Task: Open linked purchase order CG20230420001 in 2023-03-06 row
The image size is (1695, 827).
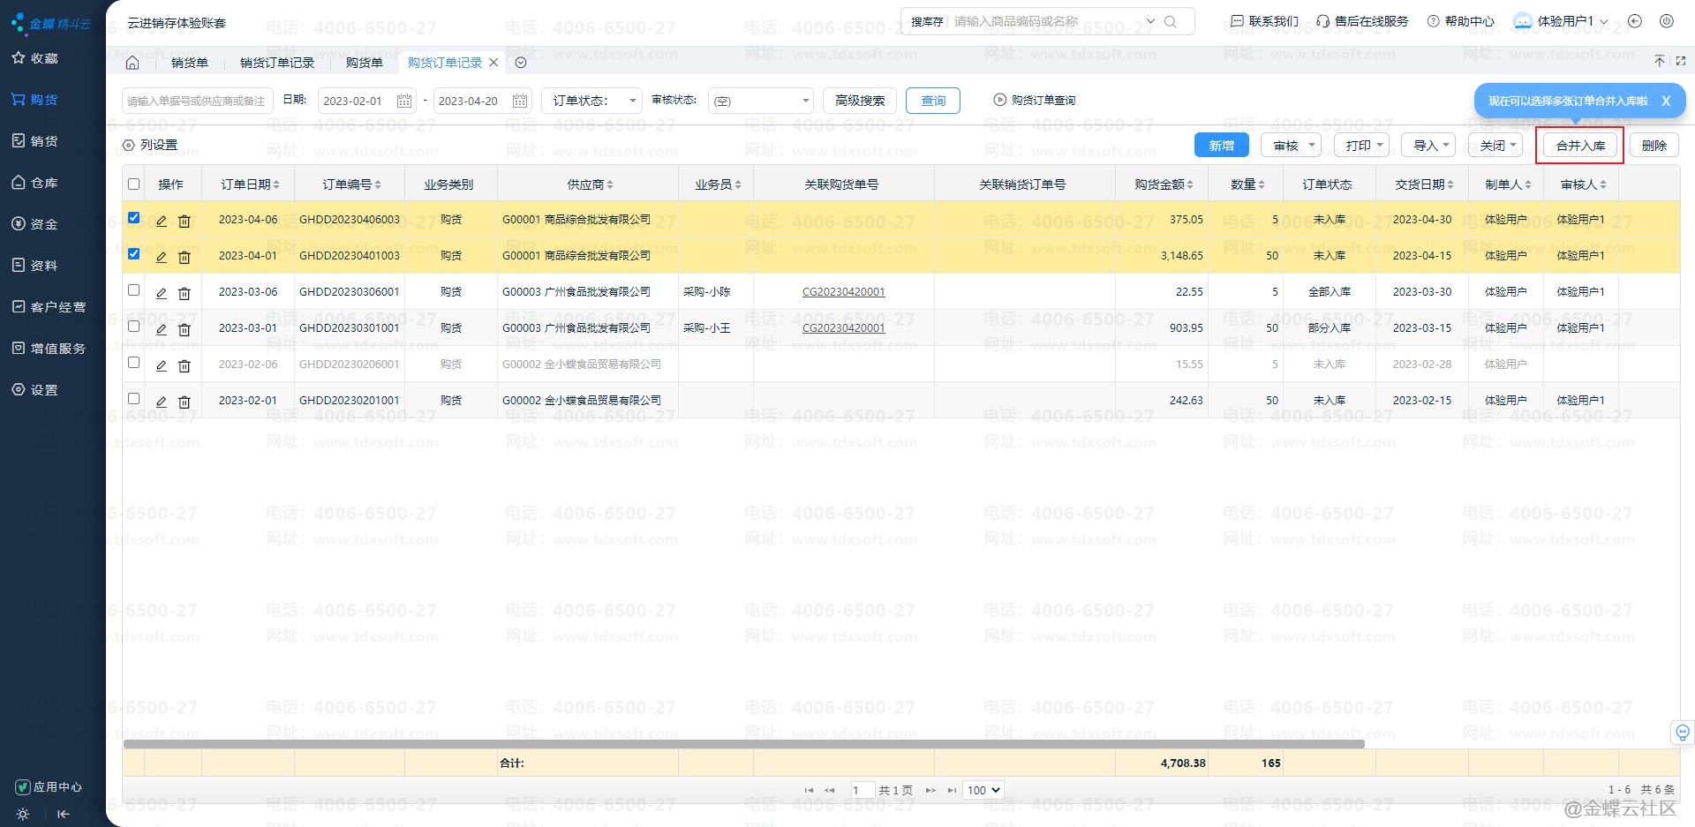Action: click(x=843, y=292)
